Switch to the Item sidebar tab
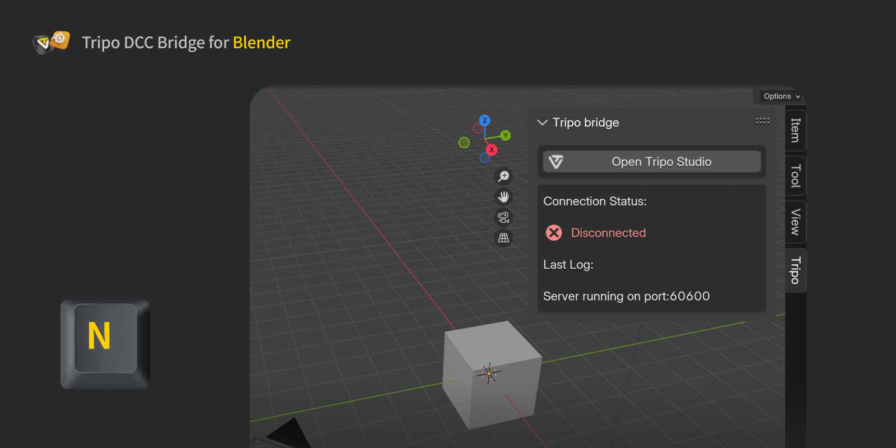The width and height of the screenshot is (896, 448). (x=795, y=130)
